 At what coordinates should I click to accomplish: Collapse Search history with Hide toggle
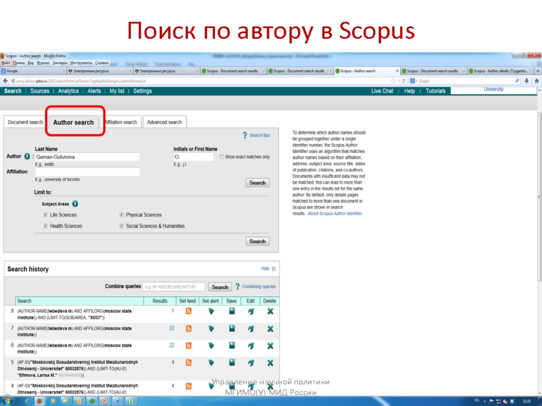click(268, 269)
